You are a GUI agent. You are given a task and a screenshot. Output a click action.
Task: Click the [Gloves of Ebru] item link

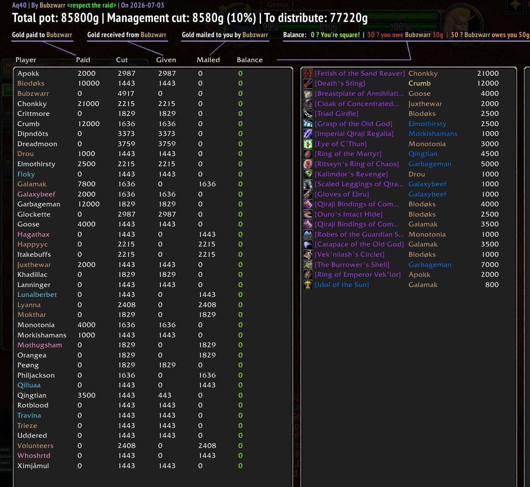click(342, 194)
